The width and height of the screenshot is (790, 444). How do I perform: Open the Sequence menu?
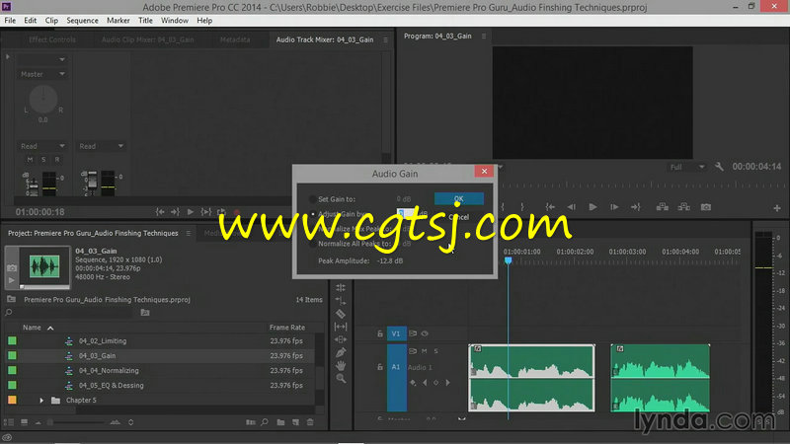[x=82, y=21]
